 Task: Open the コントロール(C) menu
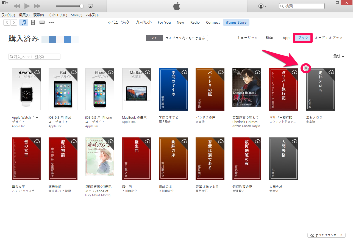click(57, 15)
